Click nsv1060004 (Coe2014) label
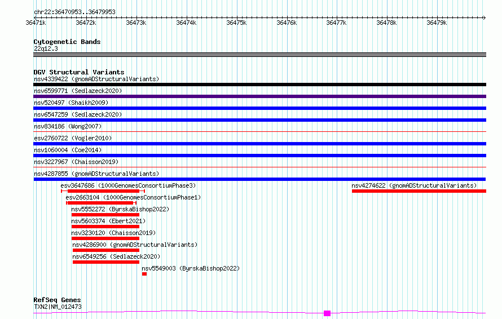The height and width of the screenshot is (319, 502). [68, 150]
